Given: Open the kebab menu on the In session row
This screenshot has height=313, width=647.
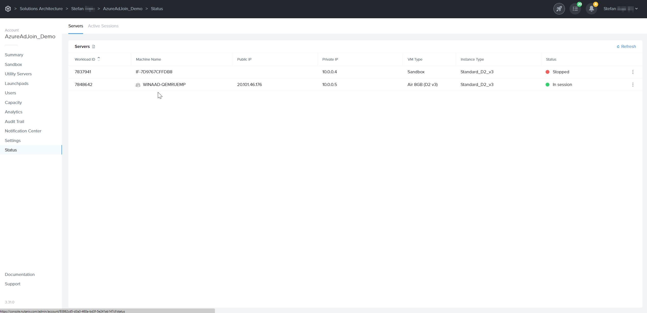Looking at the screenshot, I should (x=633, y=85).
